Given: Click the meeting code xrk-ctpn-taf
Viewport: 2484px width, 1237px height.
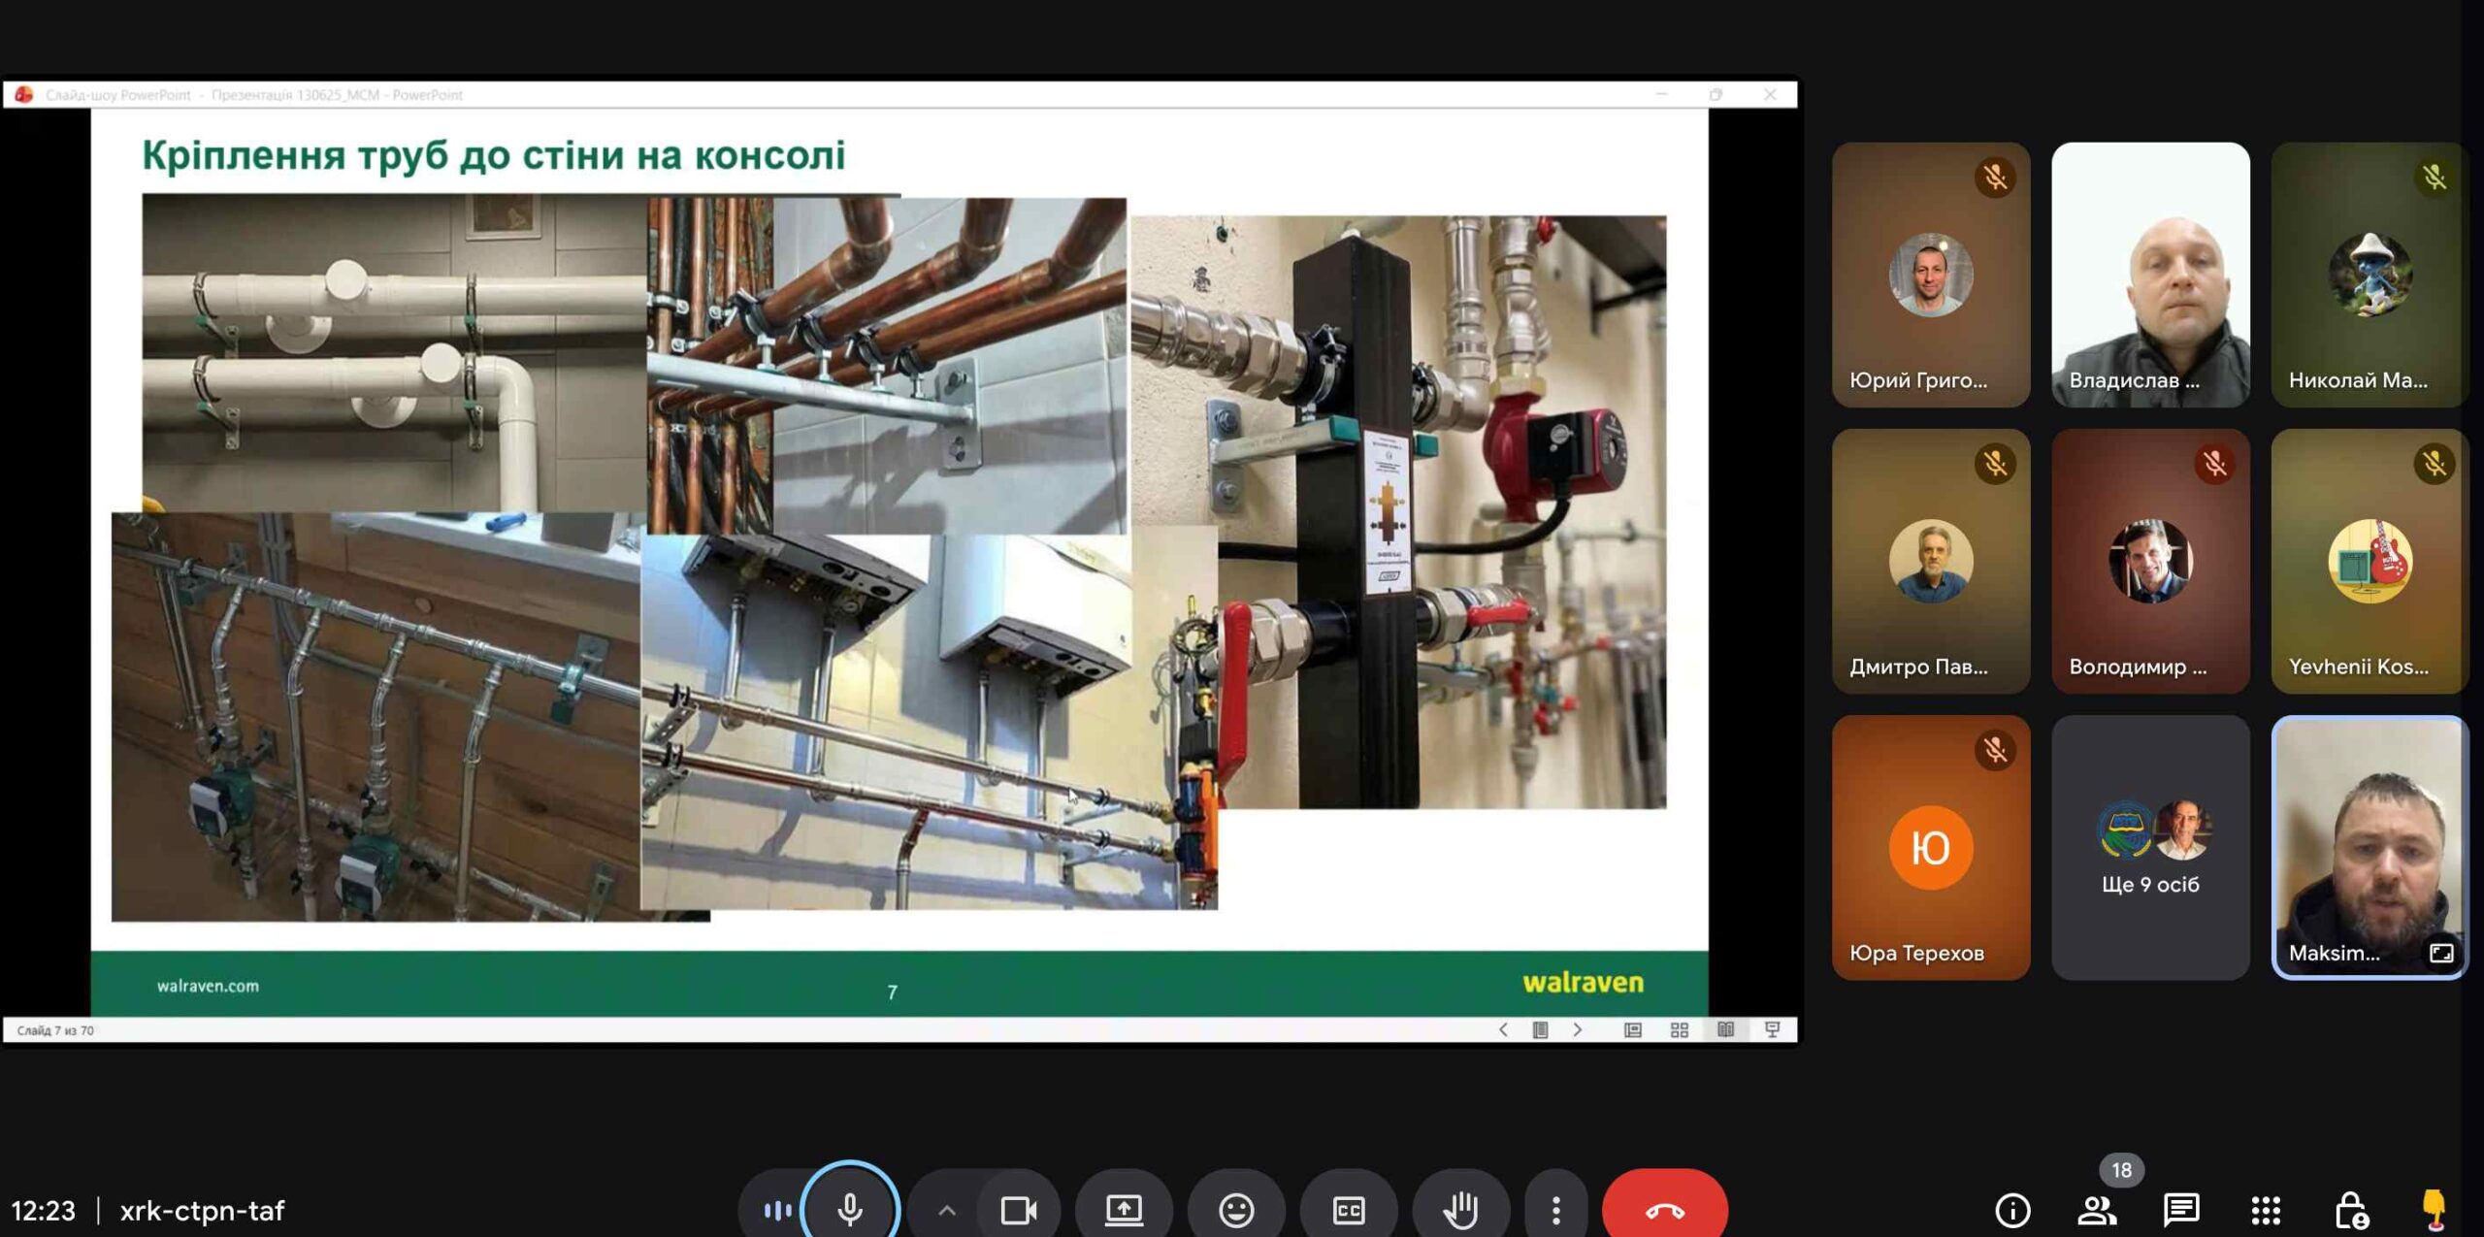Looking at the screenshot, I should coord(202,1210).
